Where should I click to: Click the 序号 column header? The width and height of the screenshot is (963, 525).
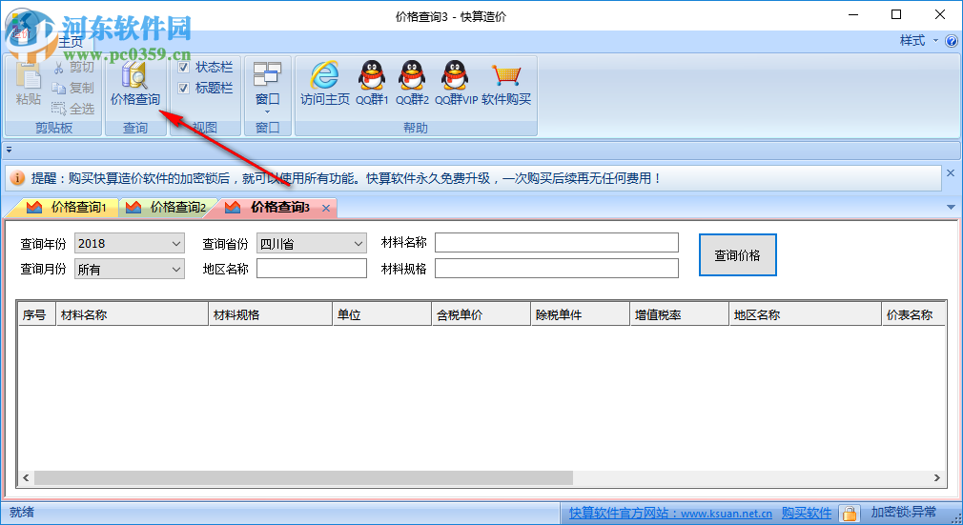click(x=36, y=314)
